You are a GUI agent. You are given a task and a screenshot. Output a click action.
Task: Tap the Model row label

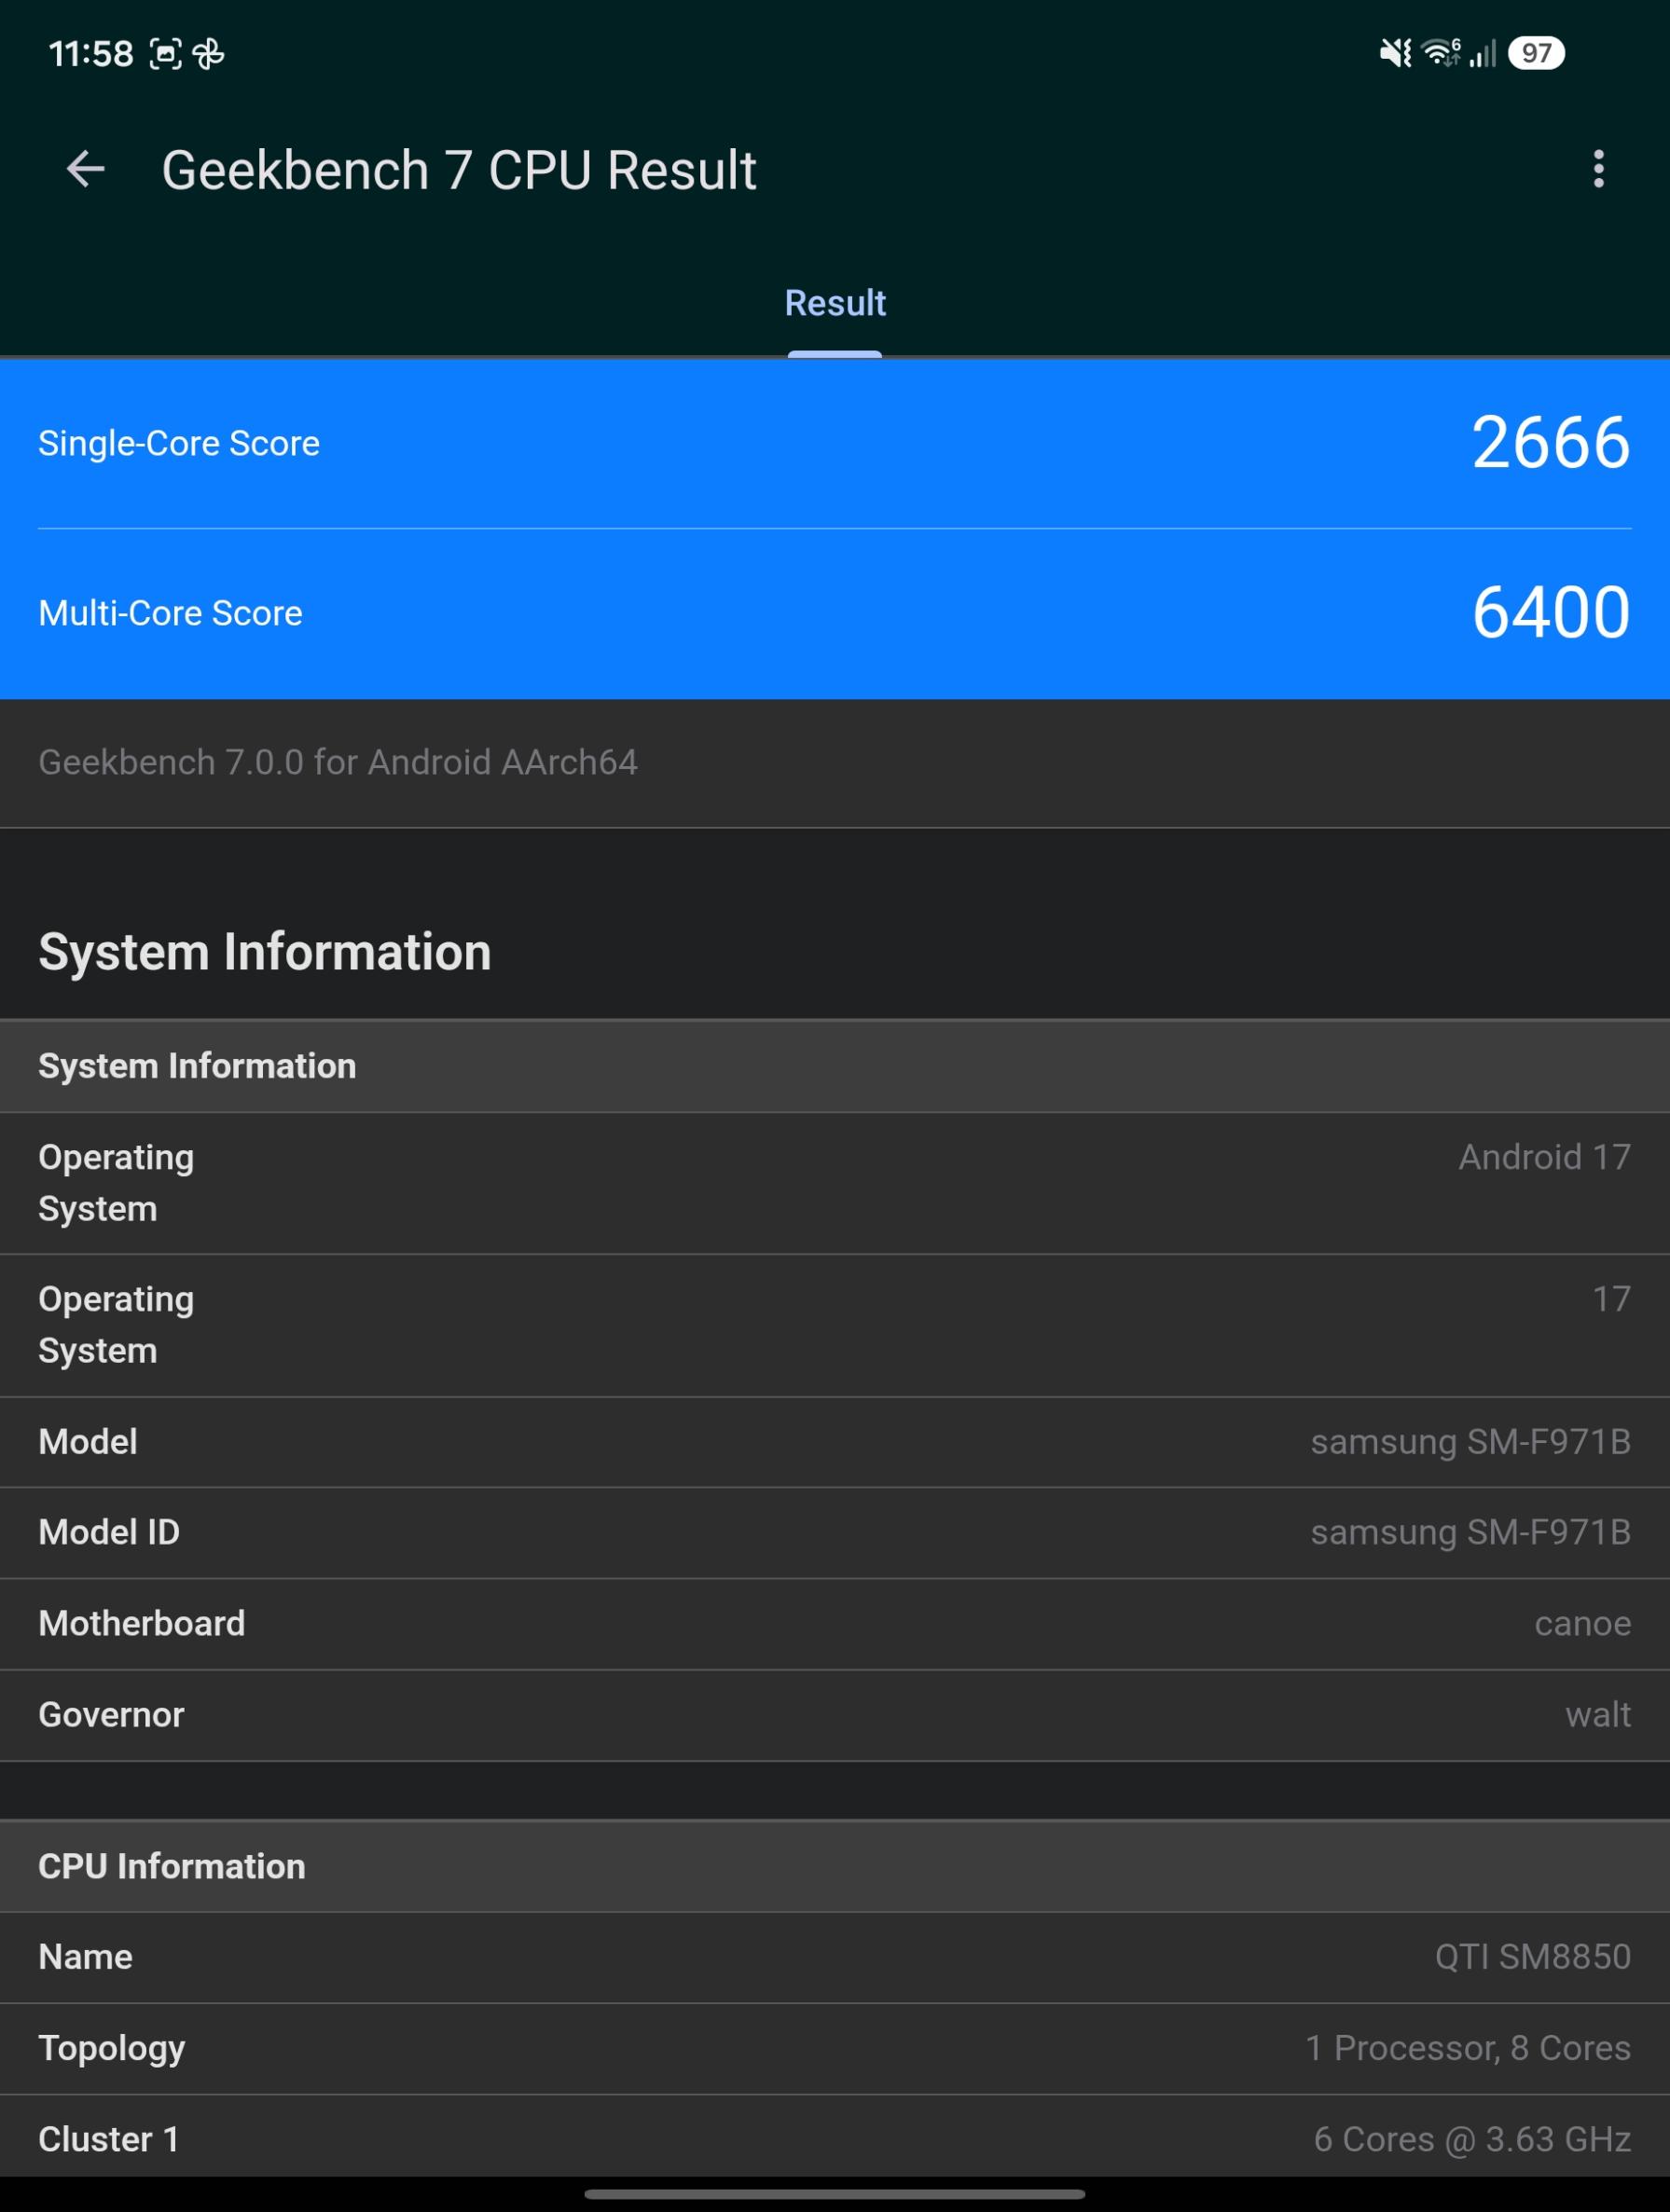[88, 1442]
